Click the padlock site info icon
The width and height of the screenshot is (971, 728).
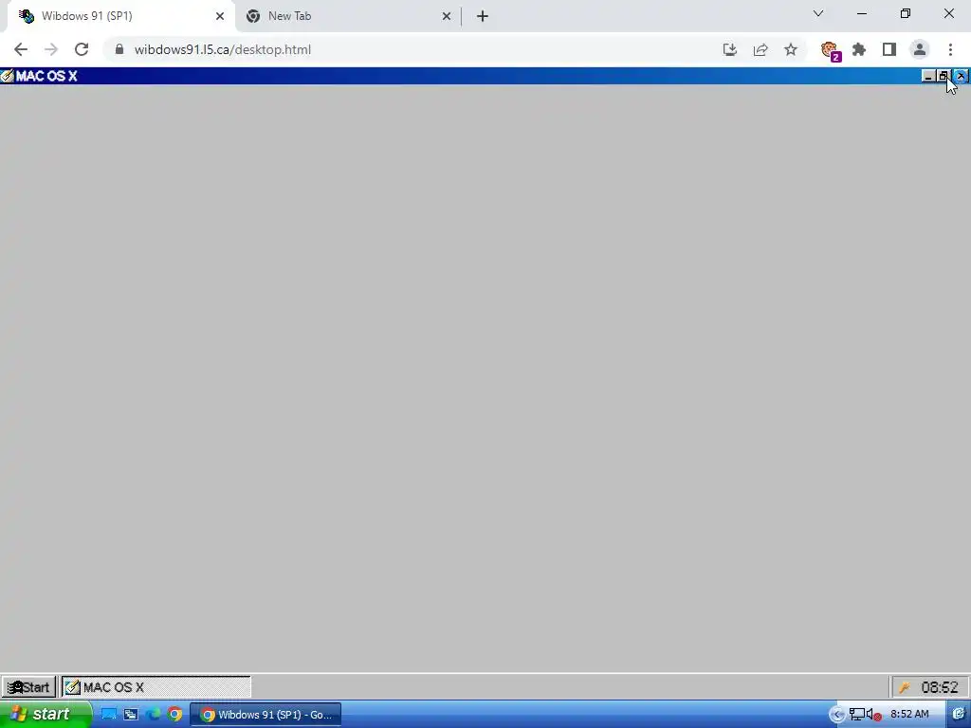[119, 49]
